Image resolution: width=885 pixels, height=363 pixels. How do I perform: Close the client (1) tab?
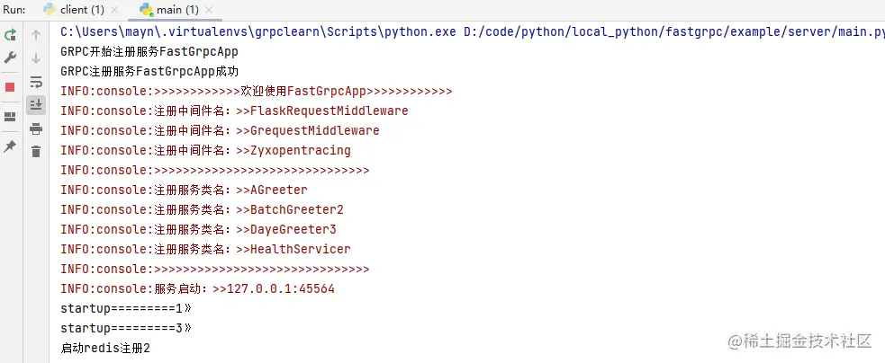(114, 10)
